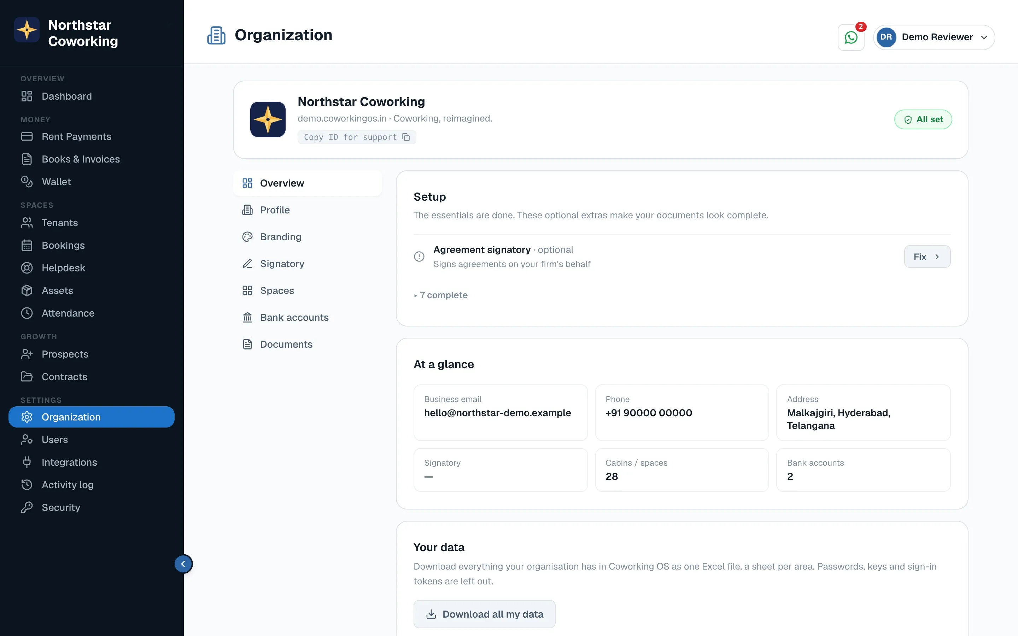The height and width of the screenshot is (636, 1018).
Task: Click the Books & Invoices document icon
Action: pos(27,159)
